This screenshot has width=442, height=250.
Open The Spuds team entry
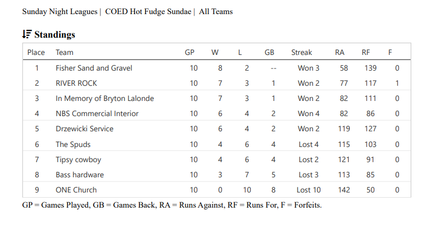(x=73, y=144)
